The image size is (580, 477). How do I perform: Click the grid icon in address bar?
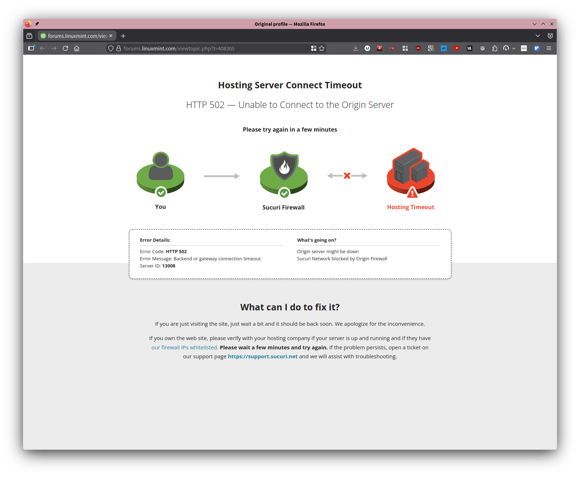click(x=314, y=48)
